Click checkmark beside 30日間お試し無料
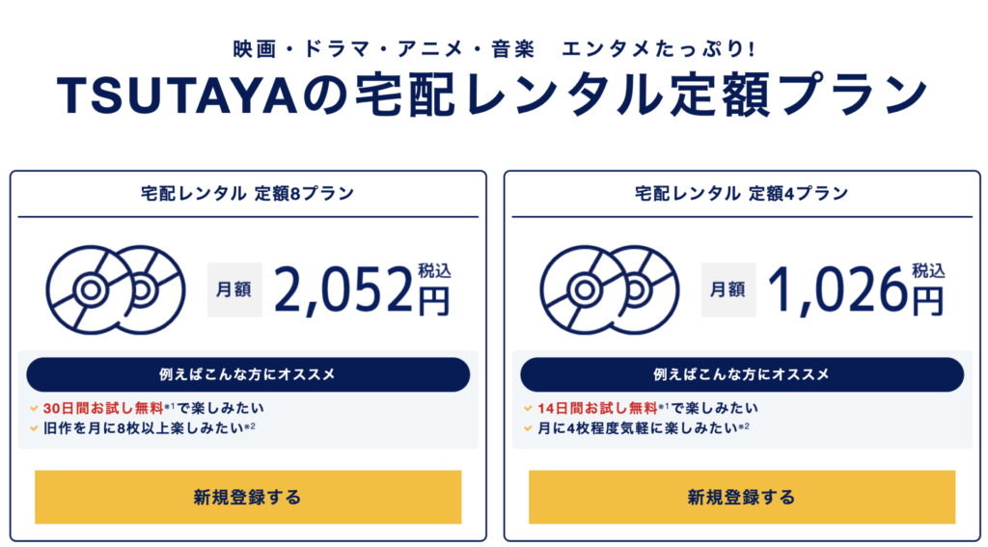The width and height of the screenshot is (988, 547). [34, 409]
